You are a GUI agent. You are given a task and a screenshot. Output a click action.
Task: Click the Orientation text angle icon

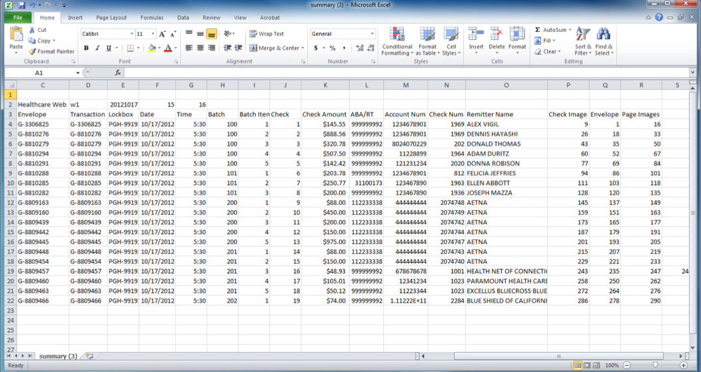pos(227,34)
